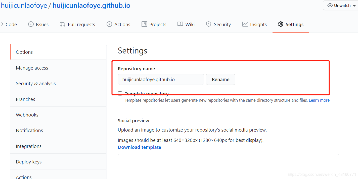
Task: Open the Issues tab
Action: click(42, 24)
